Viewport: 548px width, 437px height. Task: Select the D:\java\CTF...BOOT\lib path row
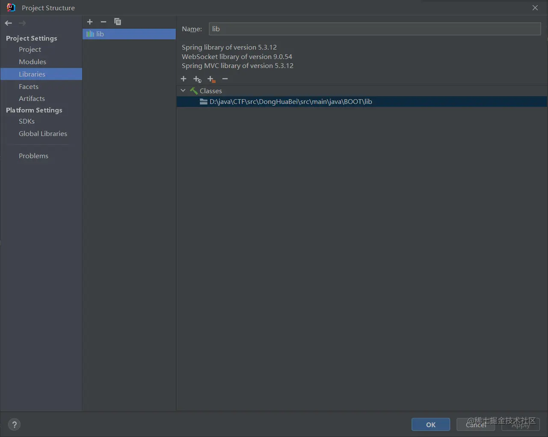pyautogui.click(x=362, y=102)
